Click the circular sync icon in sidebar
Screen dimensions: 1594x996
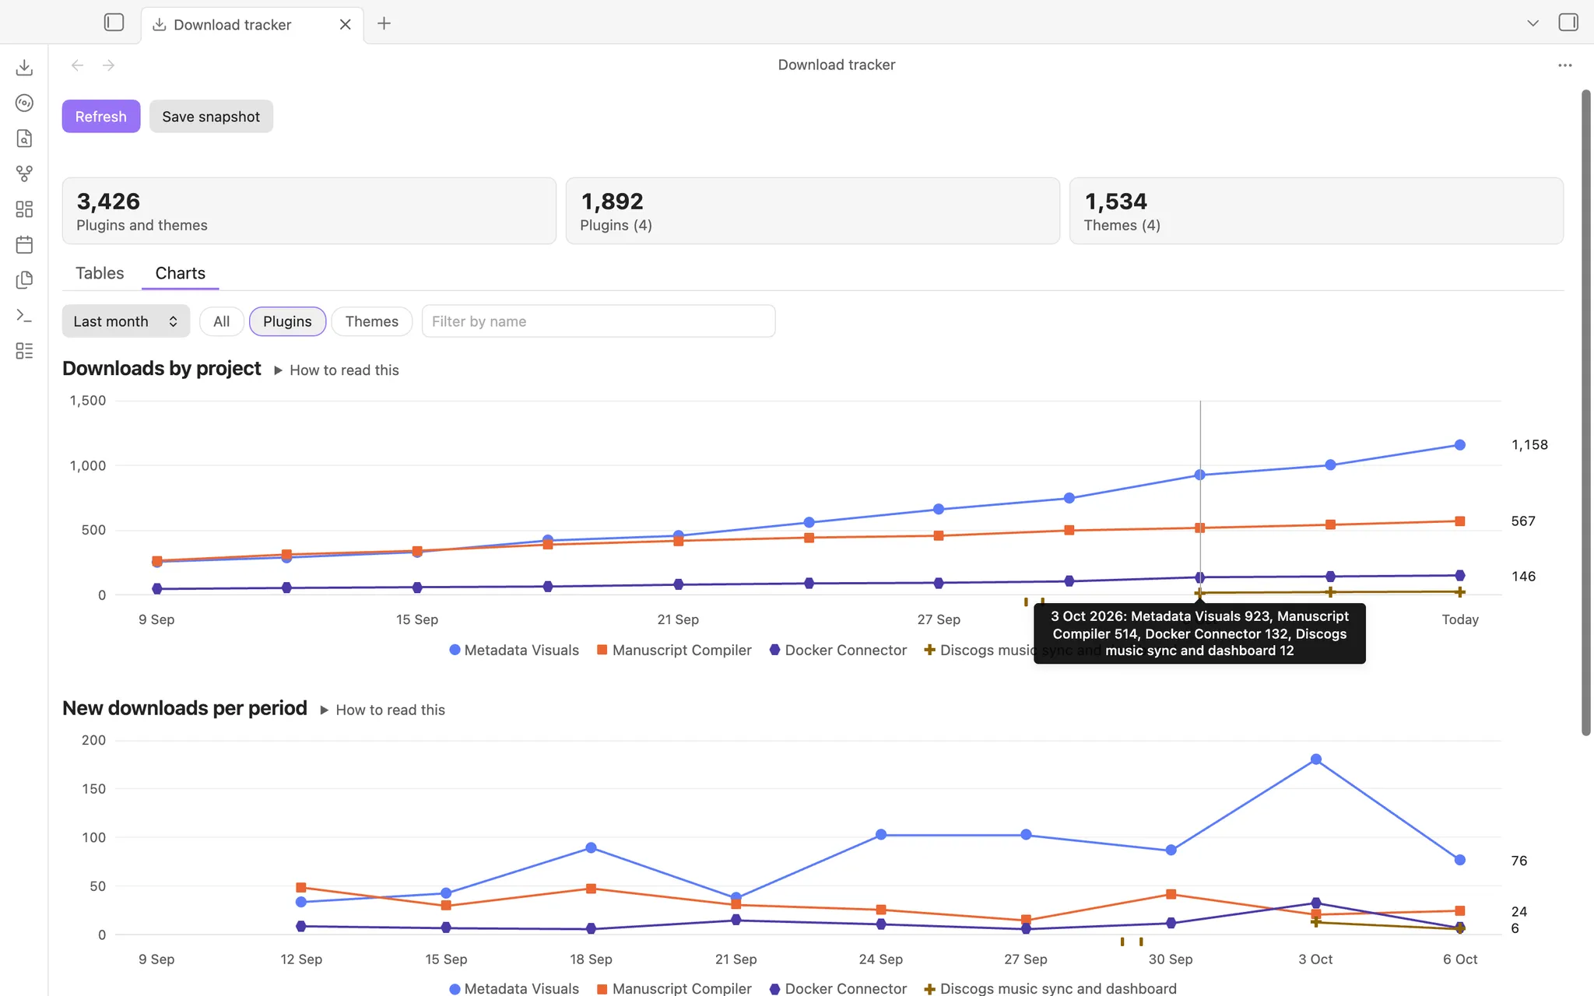click(x=24, y=103)
